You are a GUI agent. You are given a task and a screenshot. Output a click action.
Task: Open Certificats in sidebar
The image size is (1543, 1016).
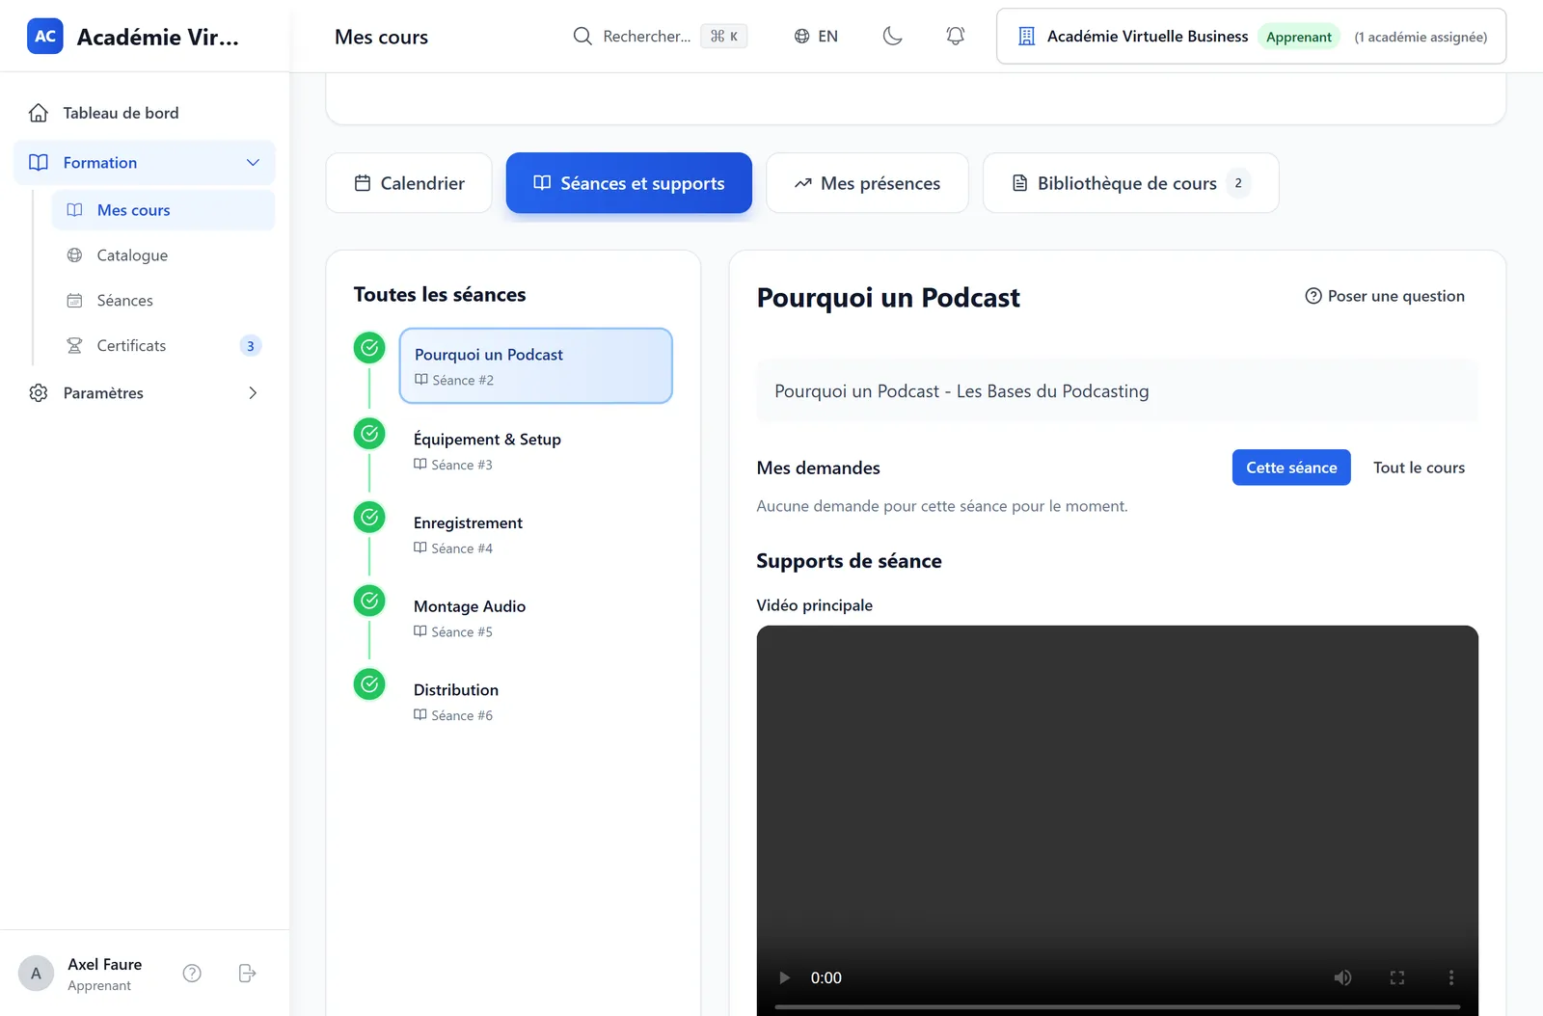163,346
